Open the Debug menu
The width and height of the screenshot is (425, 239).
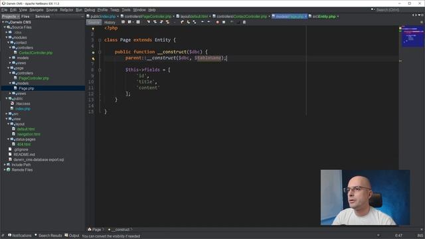point(90,10)
